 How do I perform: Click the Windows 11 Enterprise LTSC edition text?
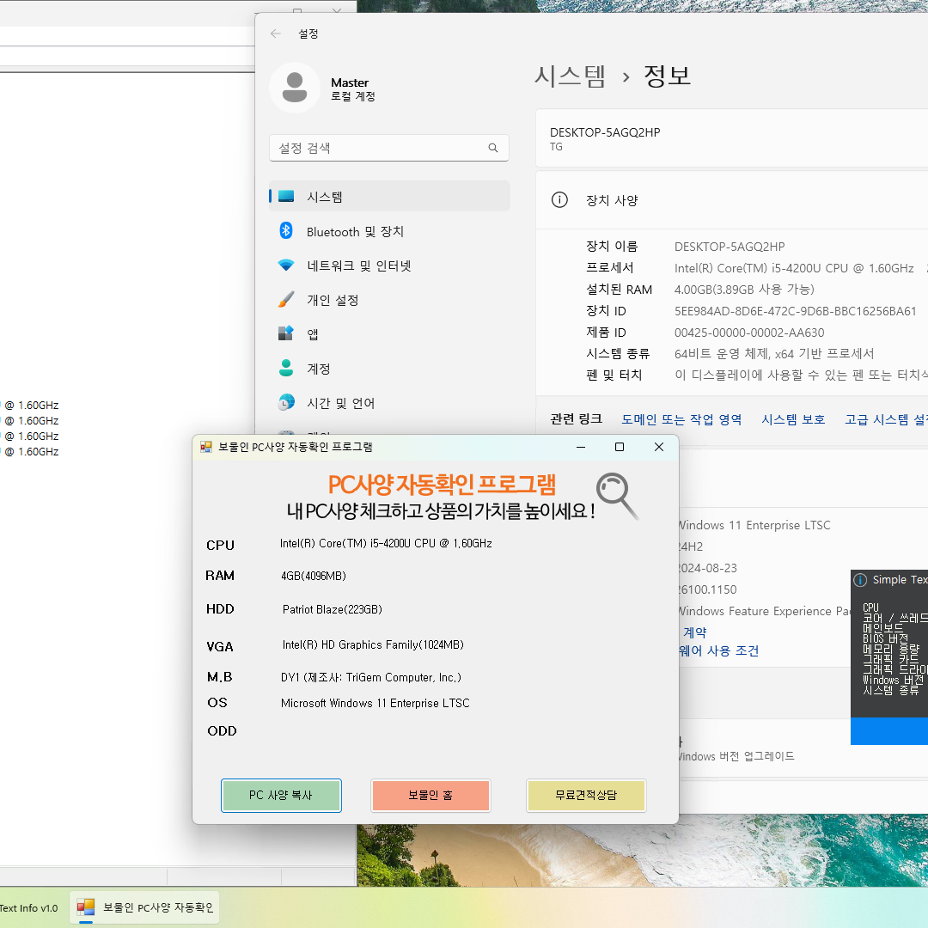coord(754,526)
